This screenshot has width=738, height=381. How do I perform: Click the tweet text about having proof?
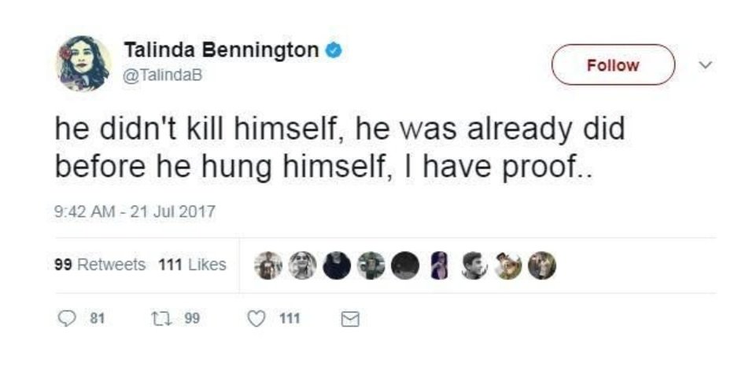(x=338, y=148)
